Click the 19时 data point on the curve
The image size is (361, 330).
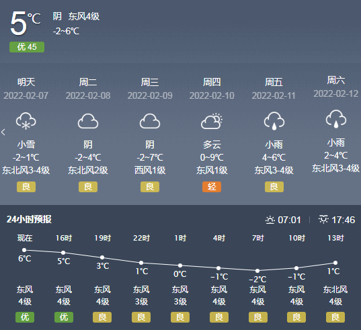click(x=102, y=257)
